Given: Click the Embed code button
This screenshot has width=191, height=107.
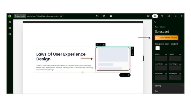Looking at the screenshot, I should [20, 16].
